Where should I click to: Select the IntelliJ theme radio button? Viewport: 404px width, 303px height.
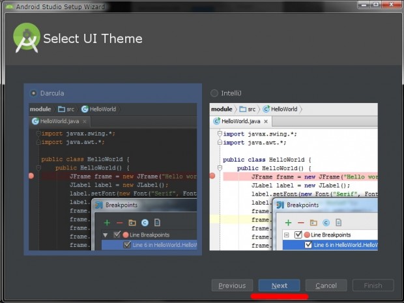click(x=214, y=93)
